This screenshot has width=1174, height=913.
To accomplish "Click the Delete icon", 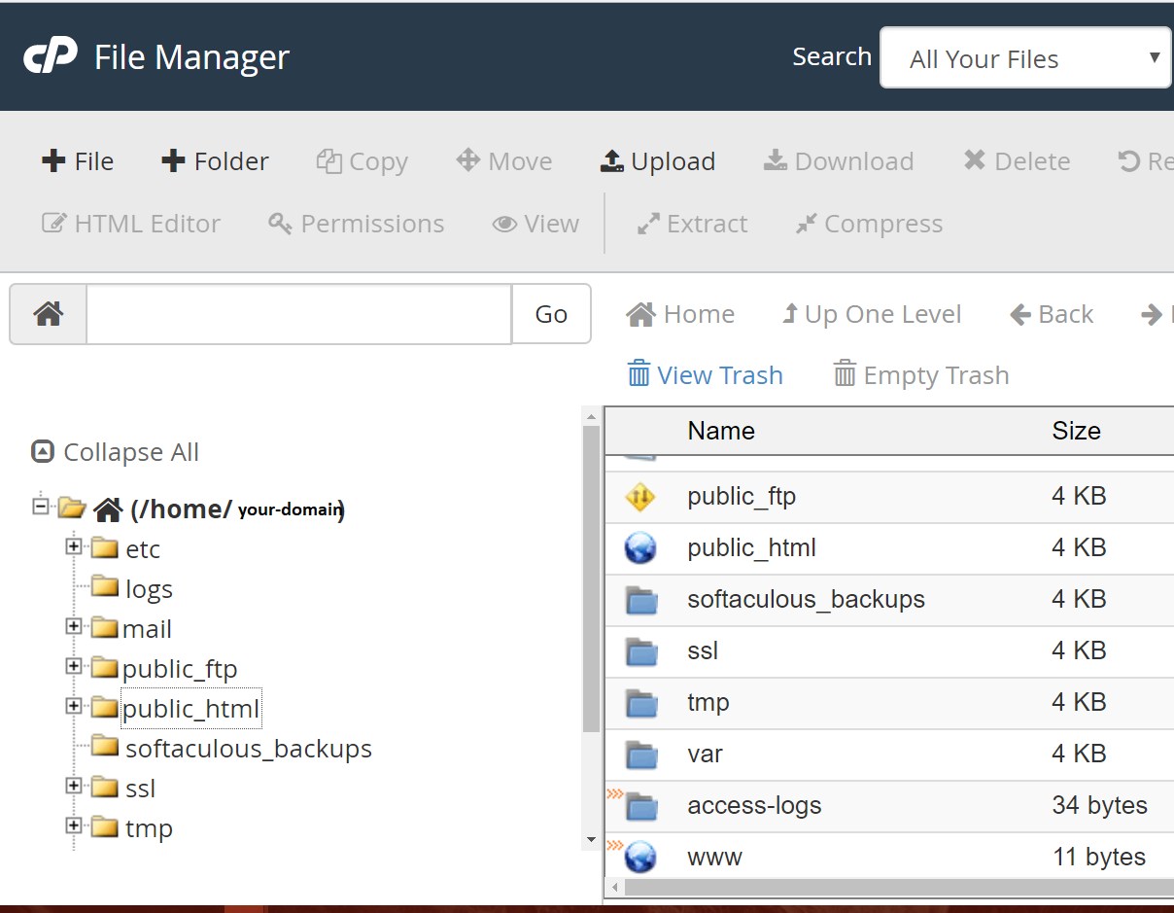I will [x=1015, y=160].
